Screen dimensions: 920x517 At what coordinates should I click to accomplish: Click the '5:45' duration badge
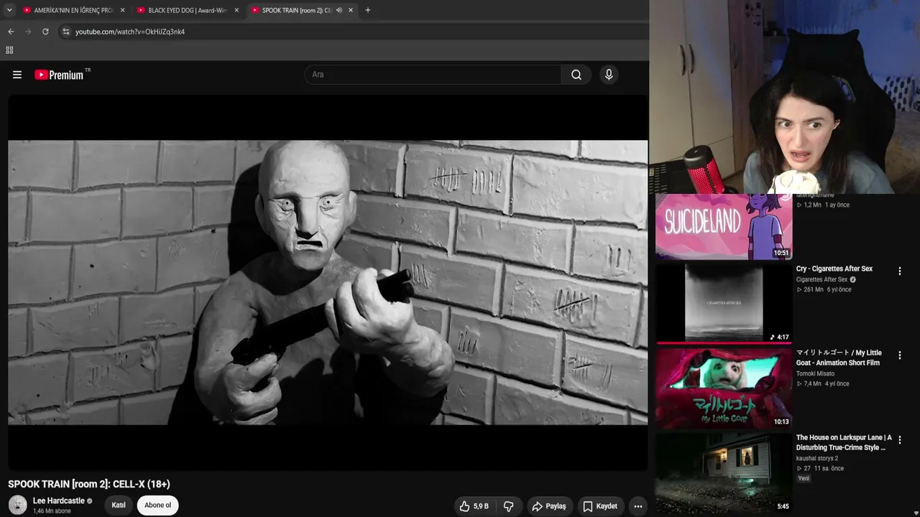tap(783, 506)
